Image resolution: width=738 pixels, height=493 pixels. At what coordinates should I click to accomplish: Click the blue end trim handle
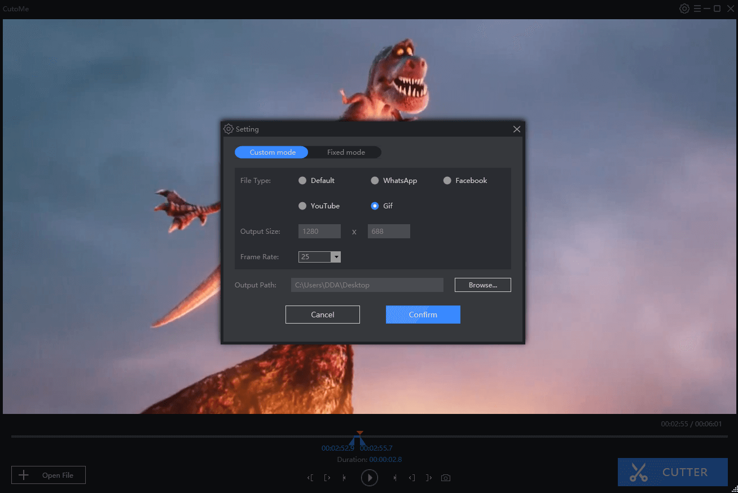[363, 440]
